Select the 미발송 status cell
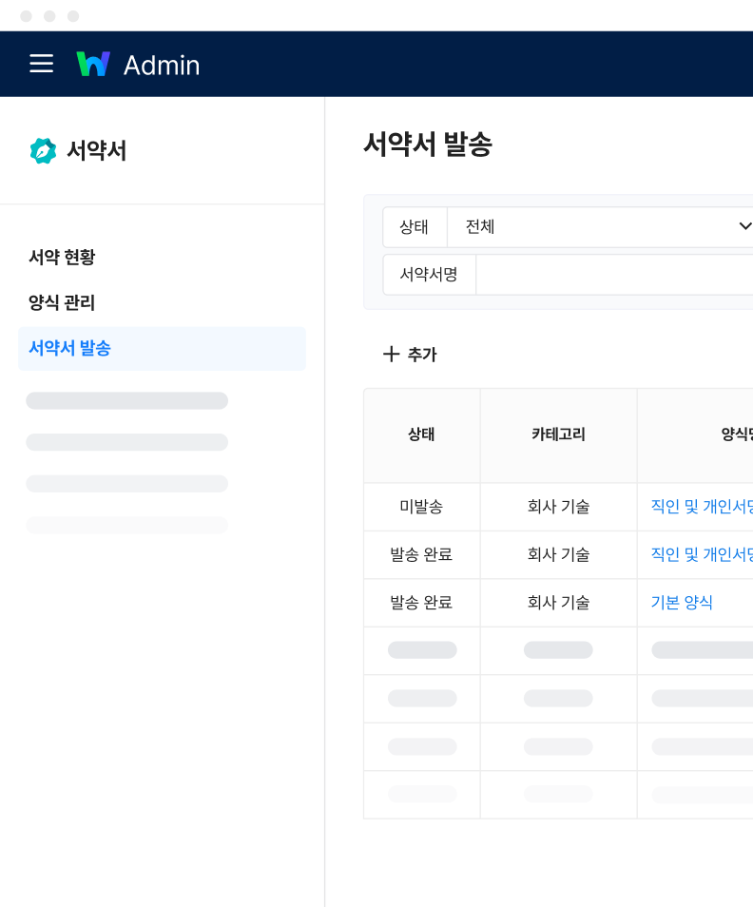 [421, 507]
